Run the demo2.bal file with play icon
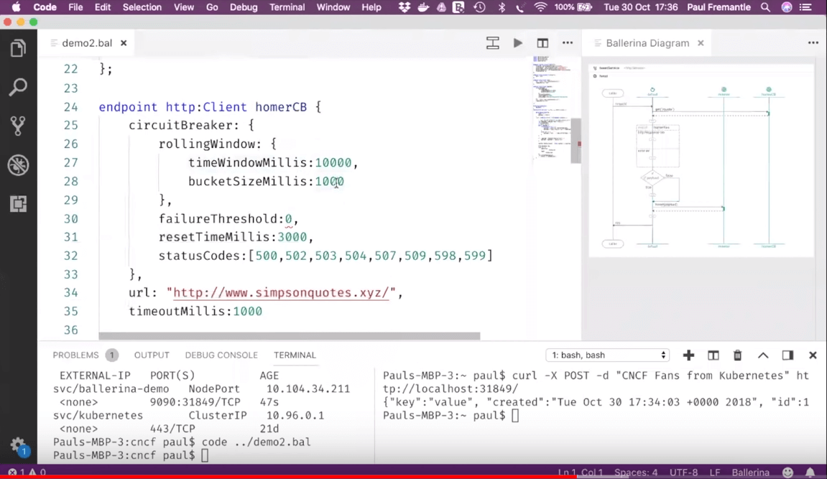 (x=518, y=43)
